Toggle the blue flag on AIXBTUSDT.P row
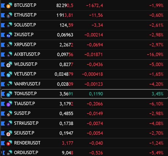 tap(3, 55)
